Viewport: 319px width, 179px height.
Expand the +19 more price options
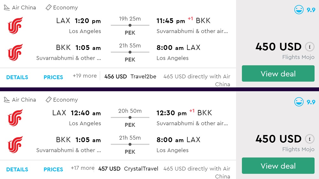(85, 76)
